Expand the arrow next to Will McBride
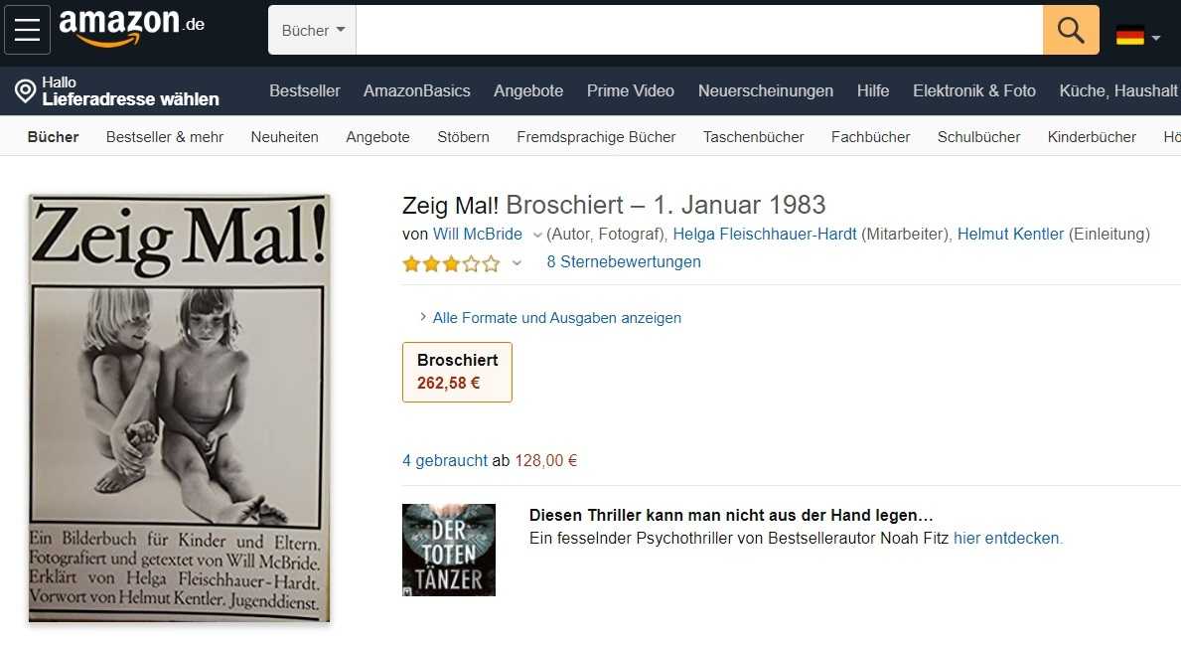 pyautogui.click(x=537, y=236)
